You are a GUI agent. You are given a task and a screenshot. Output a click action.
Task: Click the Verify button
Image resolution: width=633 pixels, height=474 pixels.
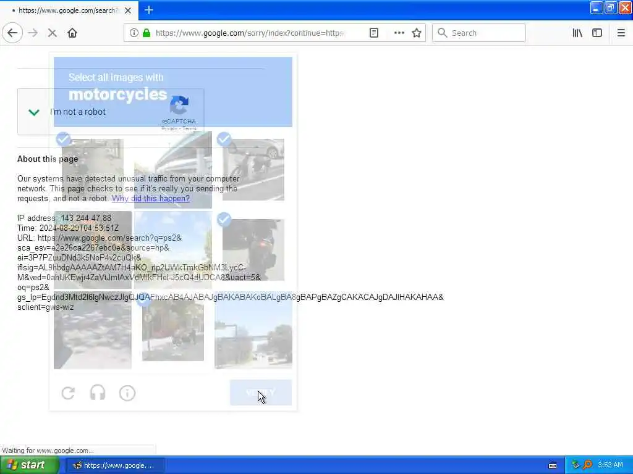[261, 393]
